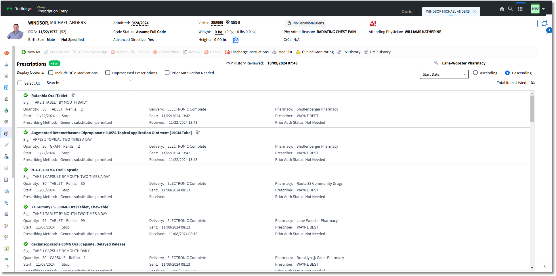Open the search magnifier in header

pyautogui.click(x=510, y=9)
